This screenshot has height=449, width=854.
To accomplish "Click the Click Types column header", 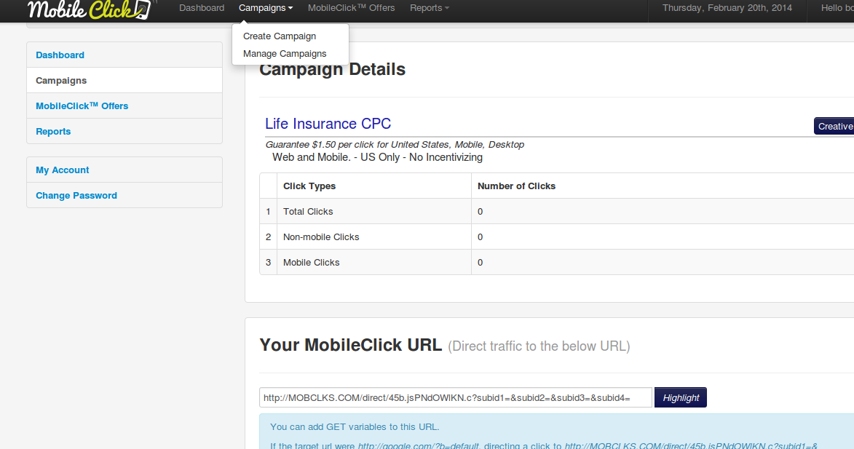I will [x=309, y=186].
